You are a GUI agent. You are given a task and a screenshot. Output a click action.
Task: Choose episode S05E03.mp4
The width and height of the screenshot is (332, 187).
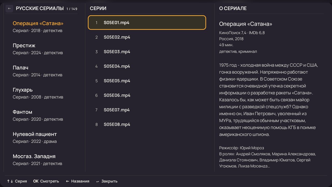coord(147,52)
